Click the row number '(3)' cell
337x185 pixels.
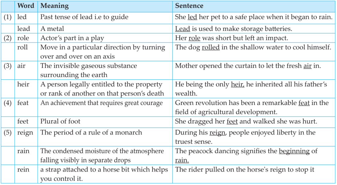click(8, 70)
